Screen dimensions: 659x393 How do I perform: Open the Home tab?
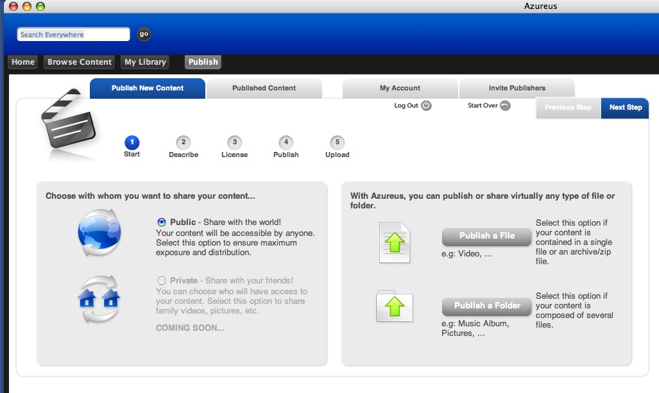23,62
